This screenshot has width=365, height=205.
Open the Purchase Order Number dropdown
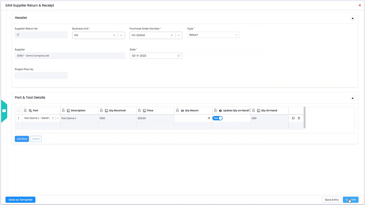click(179, 35)
